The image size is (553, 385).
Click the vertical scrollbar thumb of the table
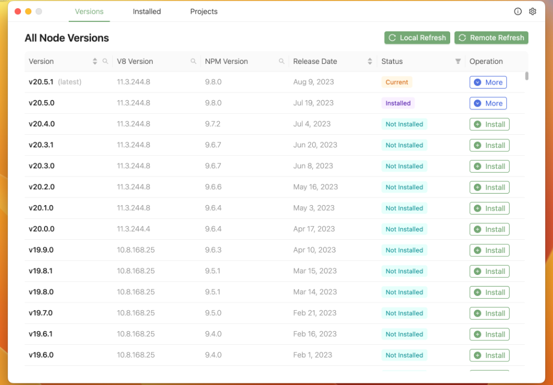(x=527, y=76)
